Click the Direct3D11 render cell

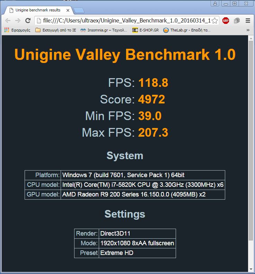[x=138, y=234]
